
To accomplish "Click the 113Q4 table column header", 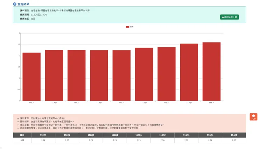I will (210, 135).
